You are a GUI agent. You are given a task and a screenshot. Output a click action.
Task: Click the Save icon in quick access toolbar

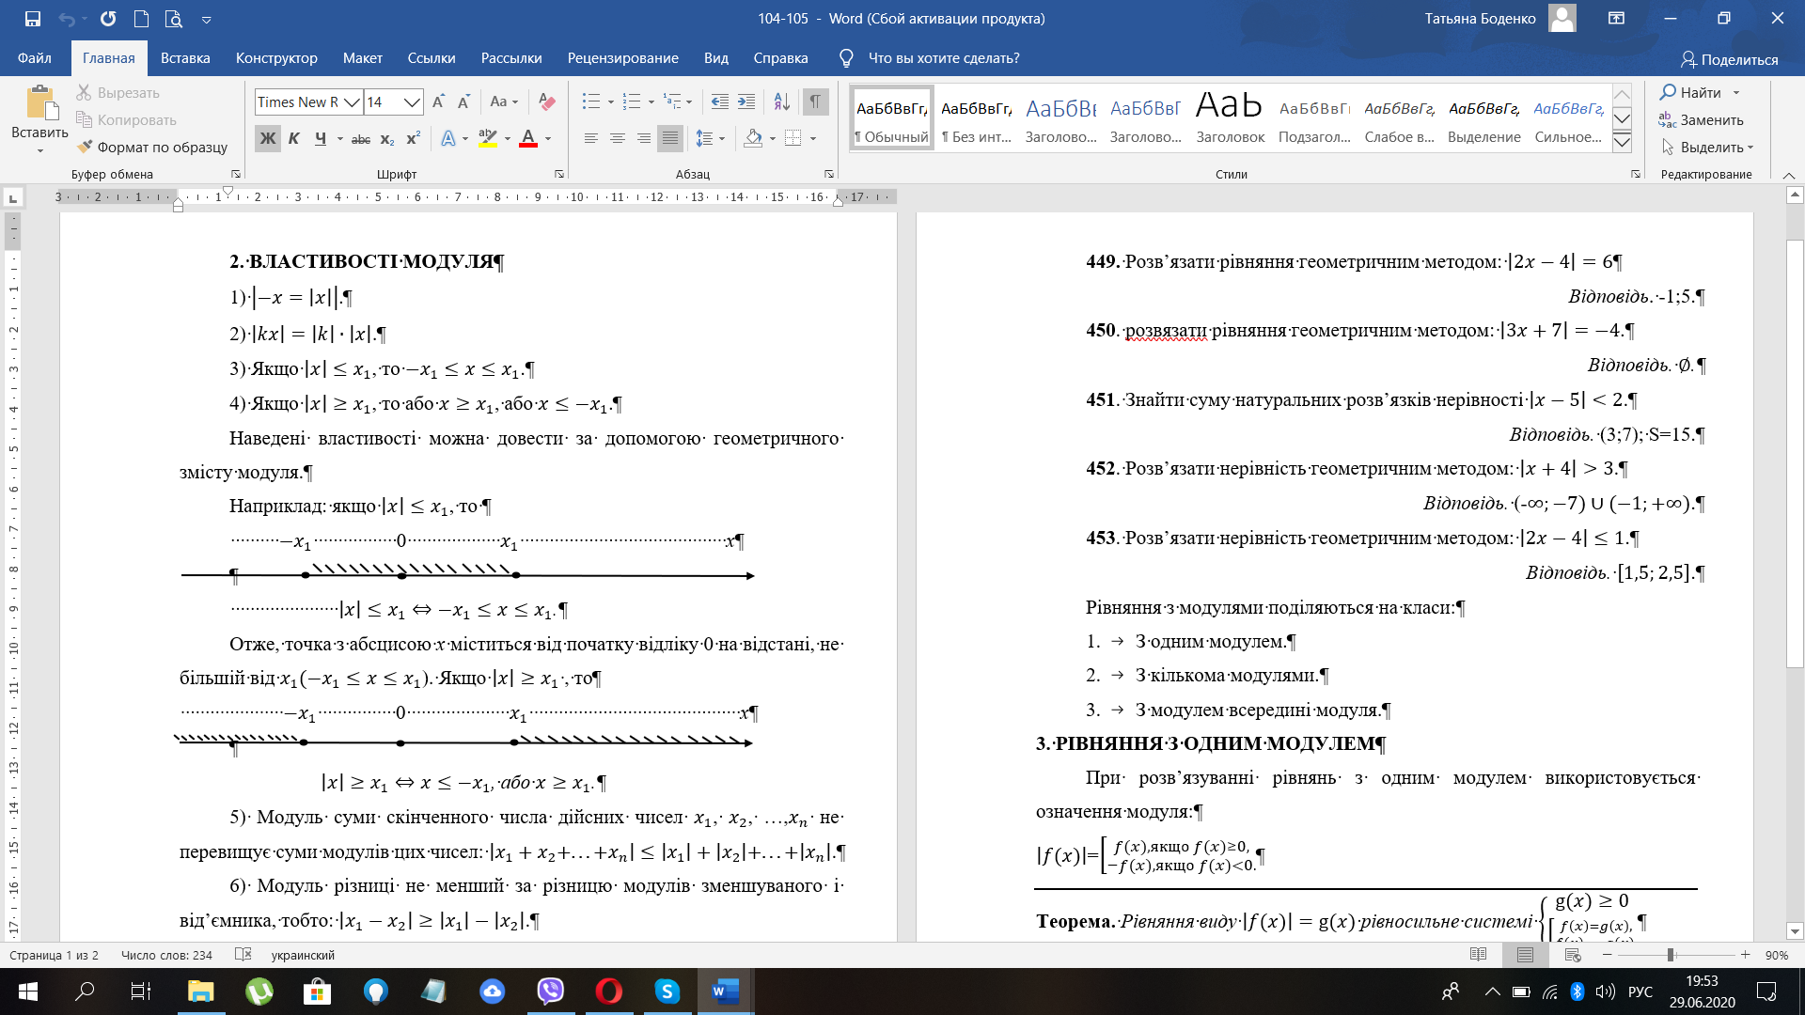tap(33, 19)
